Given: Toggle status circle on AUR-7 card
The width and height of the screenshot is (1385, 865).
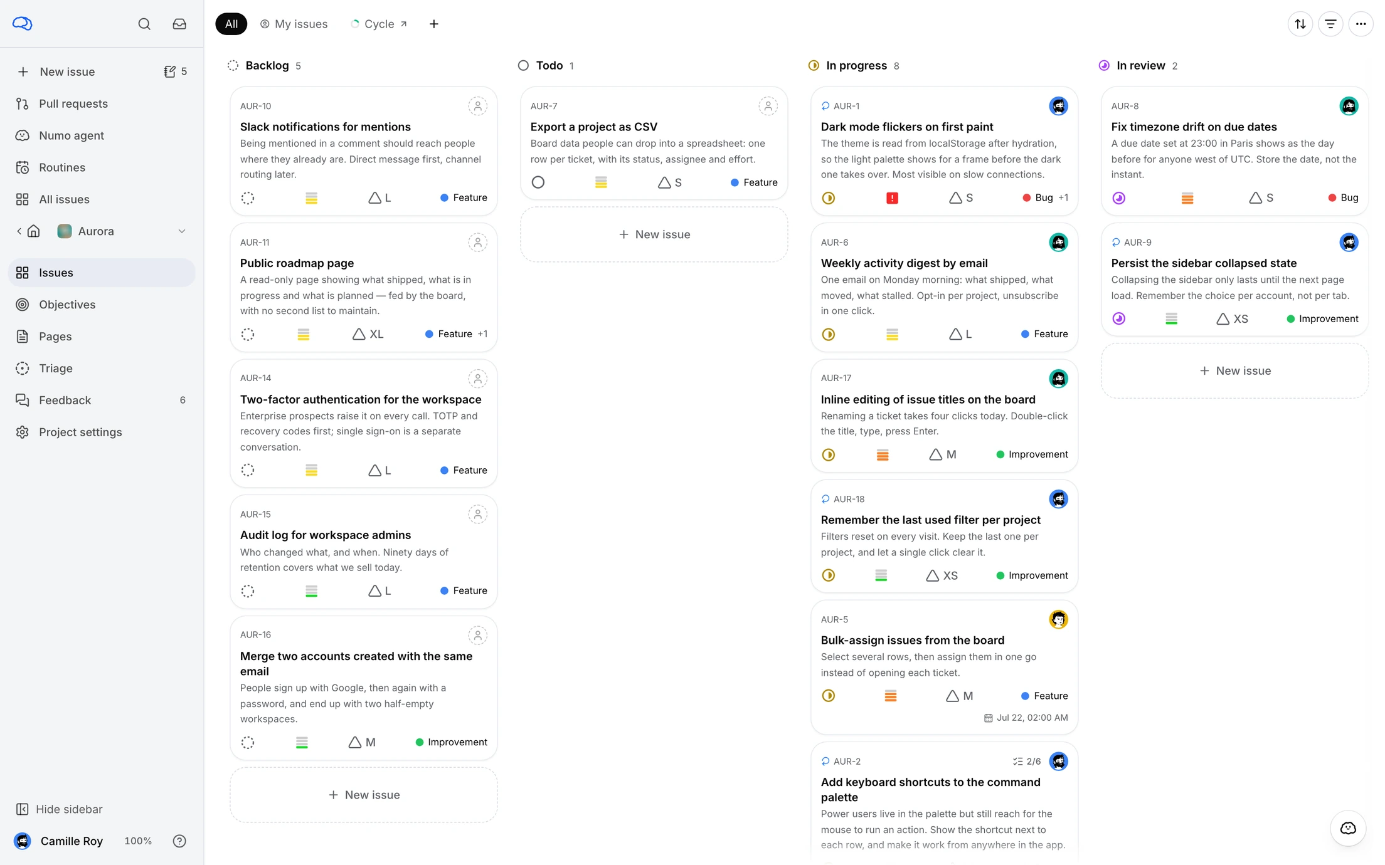Looking at the screenshot, I should point(538,182).
